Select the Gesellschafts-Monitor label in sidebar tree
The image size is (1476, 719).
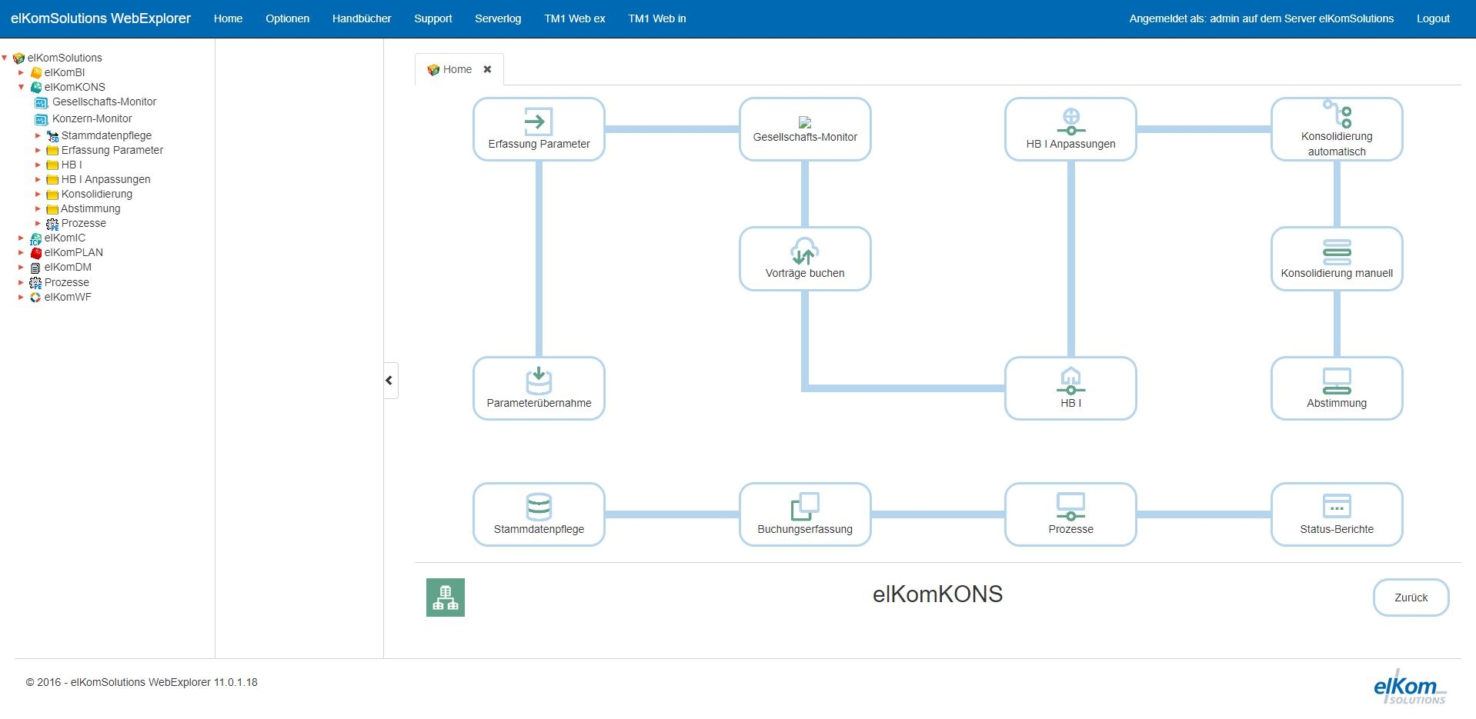(x=104, y=102)
